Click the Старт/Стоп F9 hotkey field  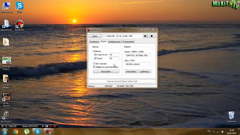click(114, 55)
